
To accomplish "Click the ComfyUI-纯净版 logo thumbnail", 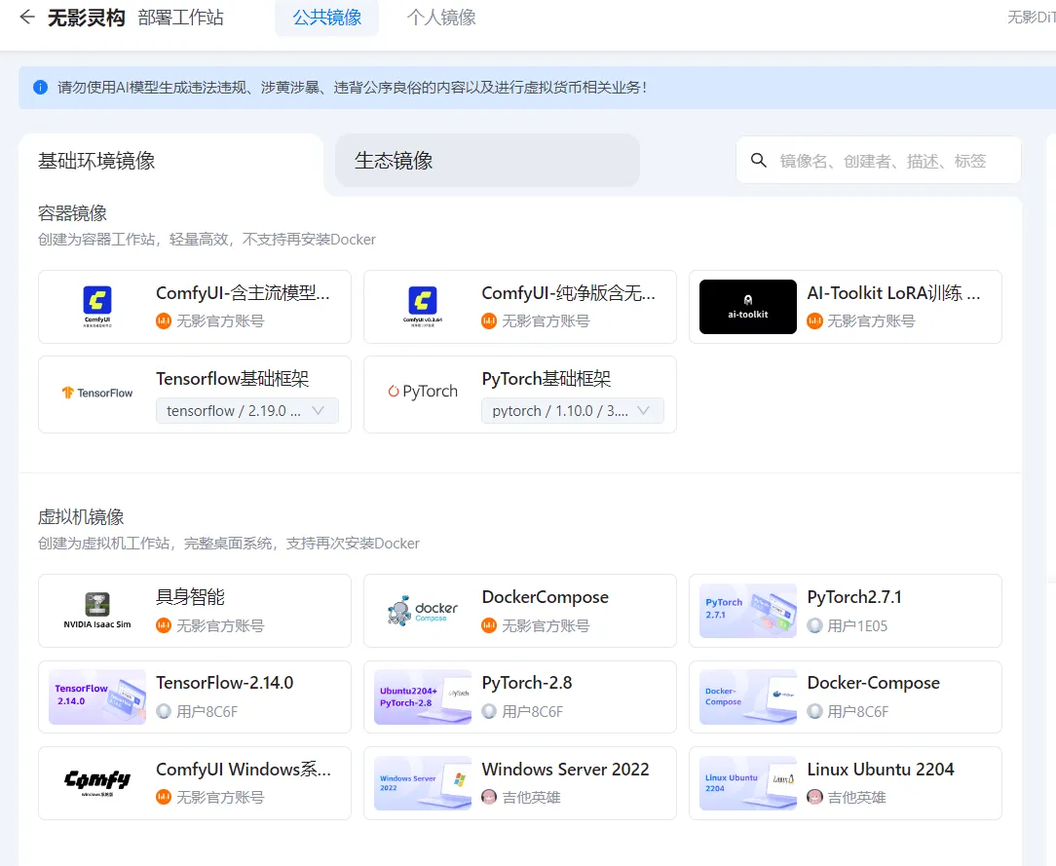I will (423, 307).
